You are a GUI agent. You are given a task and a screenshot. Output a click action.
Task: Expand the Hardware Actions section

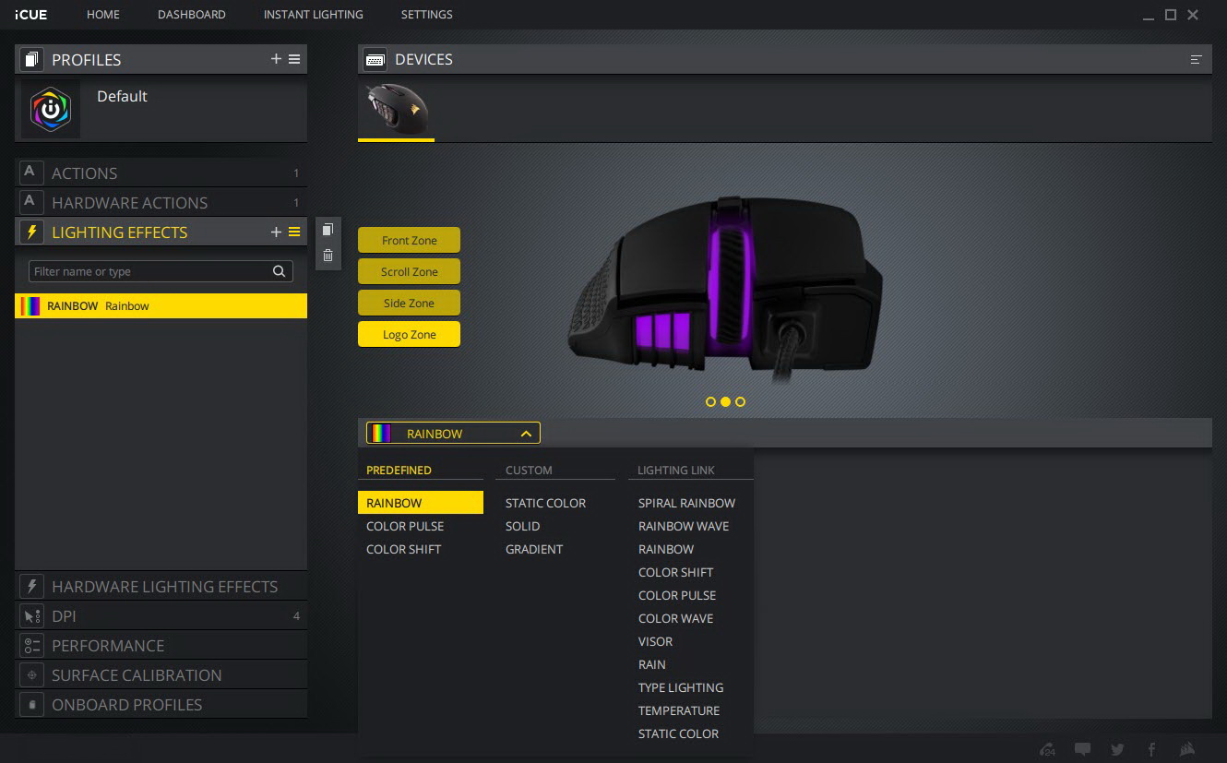(x=161, y=202)
